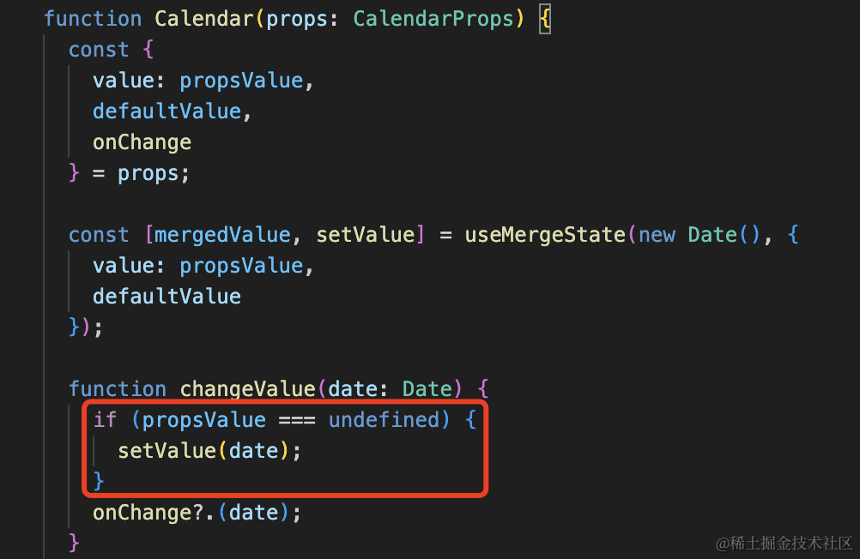
Task: Click props in the "= props;" assignment
Action: tap(148, 172)
